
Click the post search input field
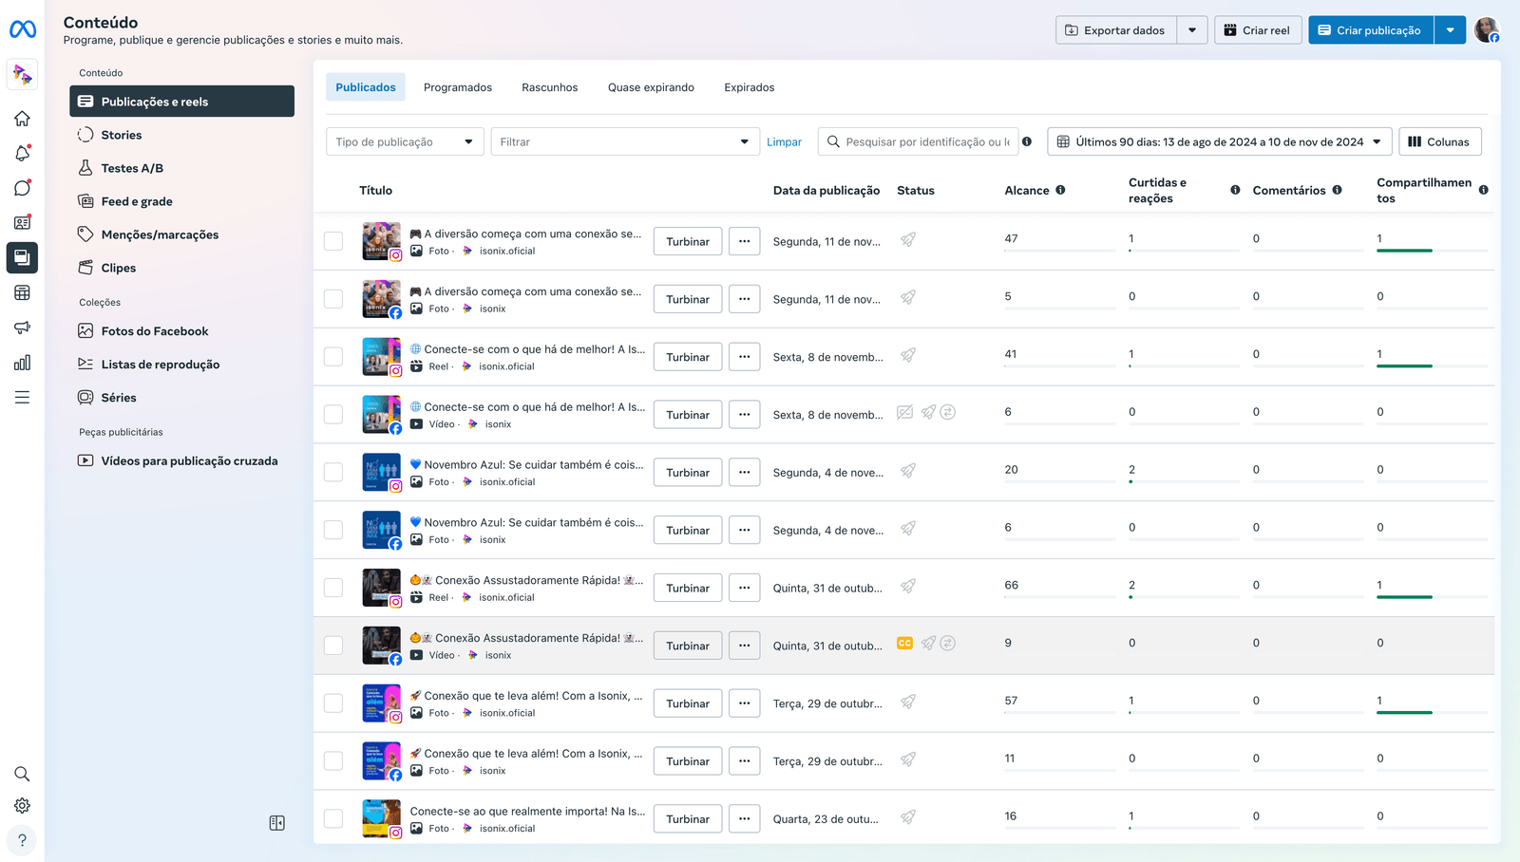[926, 142]
